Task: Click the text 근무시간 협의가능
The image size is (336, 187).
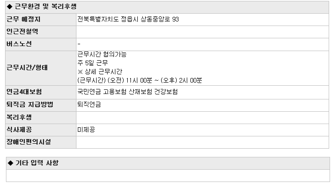Action: point(102,54)
